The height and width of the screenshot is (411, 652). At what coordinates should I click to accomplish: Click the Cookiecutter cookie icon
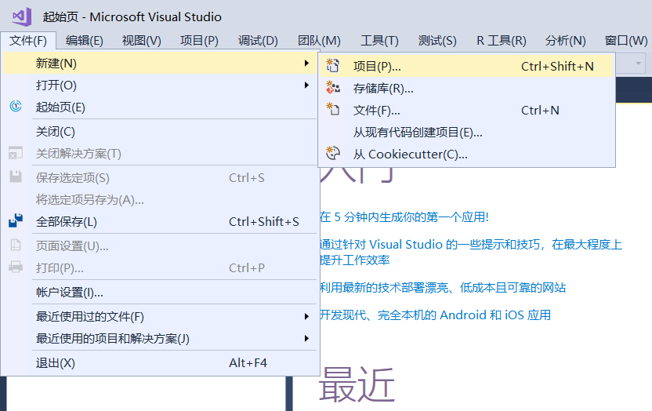pos(332,154)
